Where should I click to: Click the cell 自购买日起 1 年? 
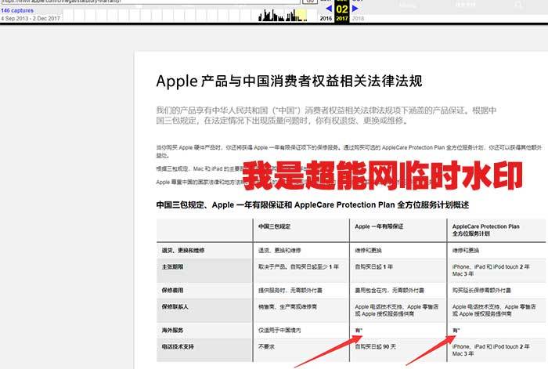374,267
